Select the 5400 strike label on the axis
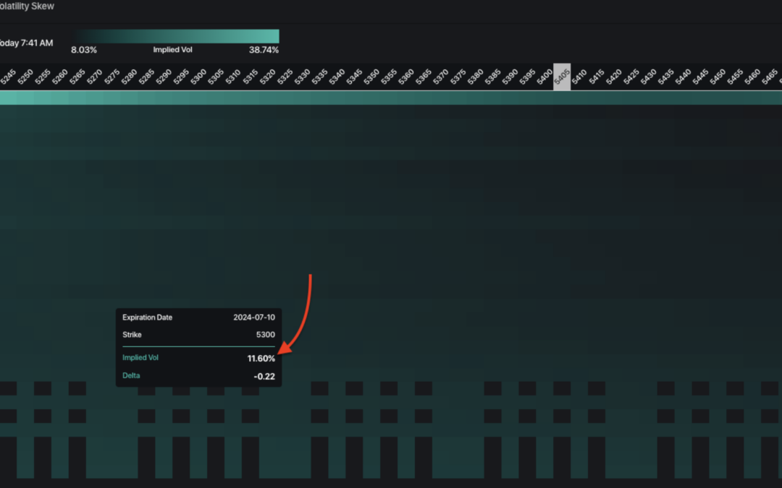The image size is (782, 488). coord(544,77)
